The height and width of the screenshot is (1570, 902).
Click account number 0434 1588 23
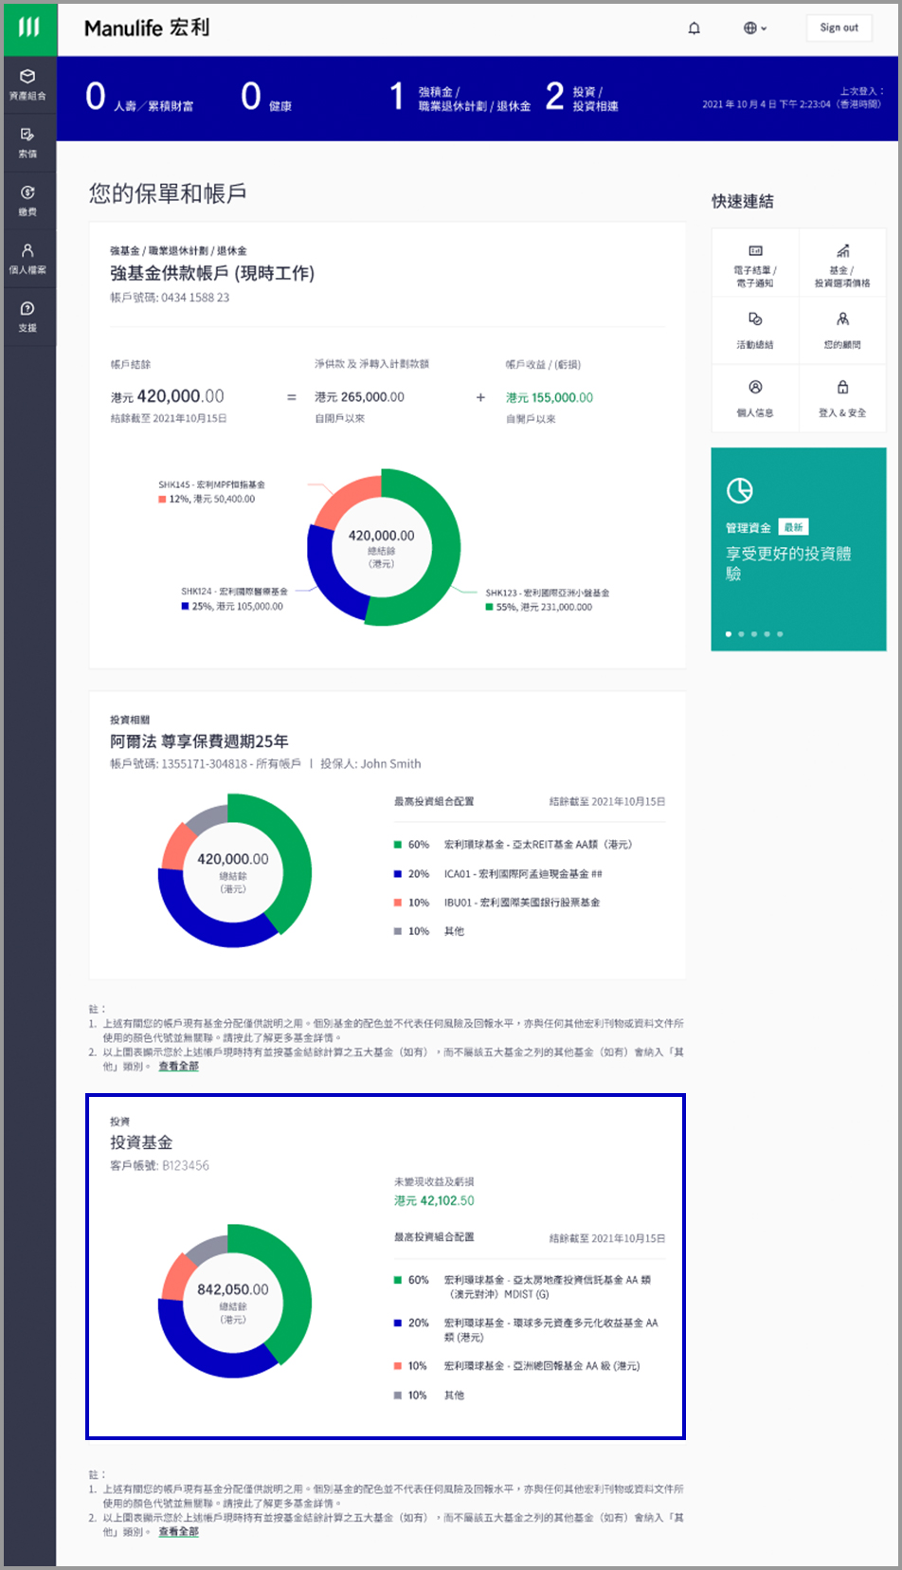pos(195,298)
